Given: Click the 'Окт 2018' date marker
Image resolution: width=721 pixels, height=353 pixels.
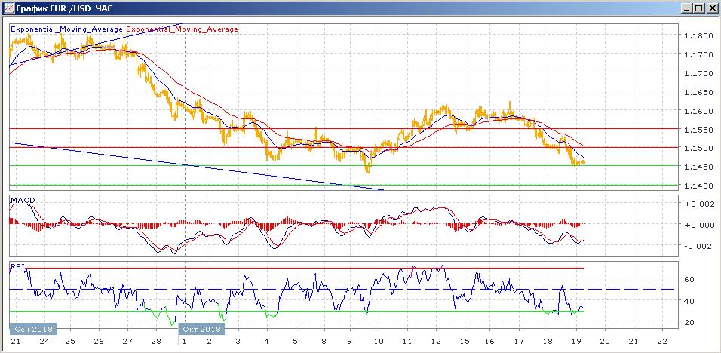Looking at the screenshot, I should pos(201,329).
